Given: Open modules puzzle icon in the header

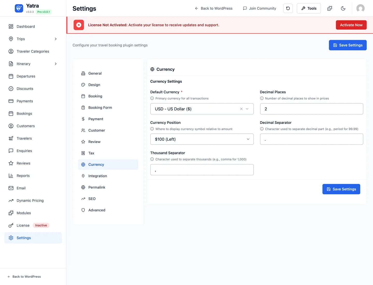Looking at the screenshot, I should click(x=330, y=8).
